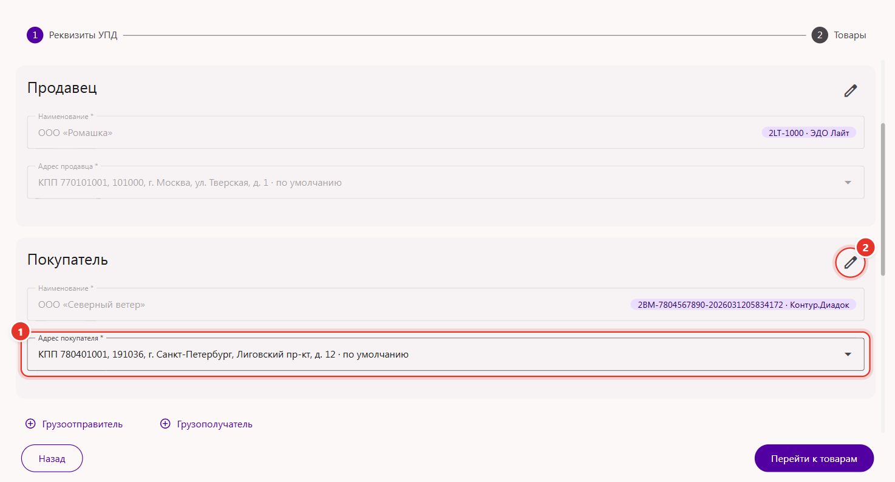
Task: Click the Покупатель section heading
Action: click(x=68, y=260)
